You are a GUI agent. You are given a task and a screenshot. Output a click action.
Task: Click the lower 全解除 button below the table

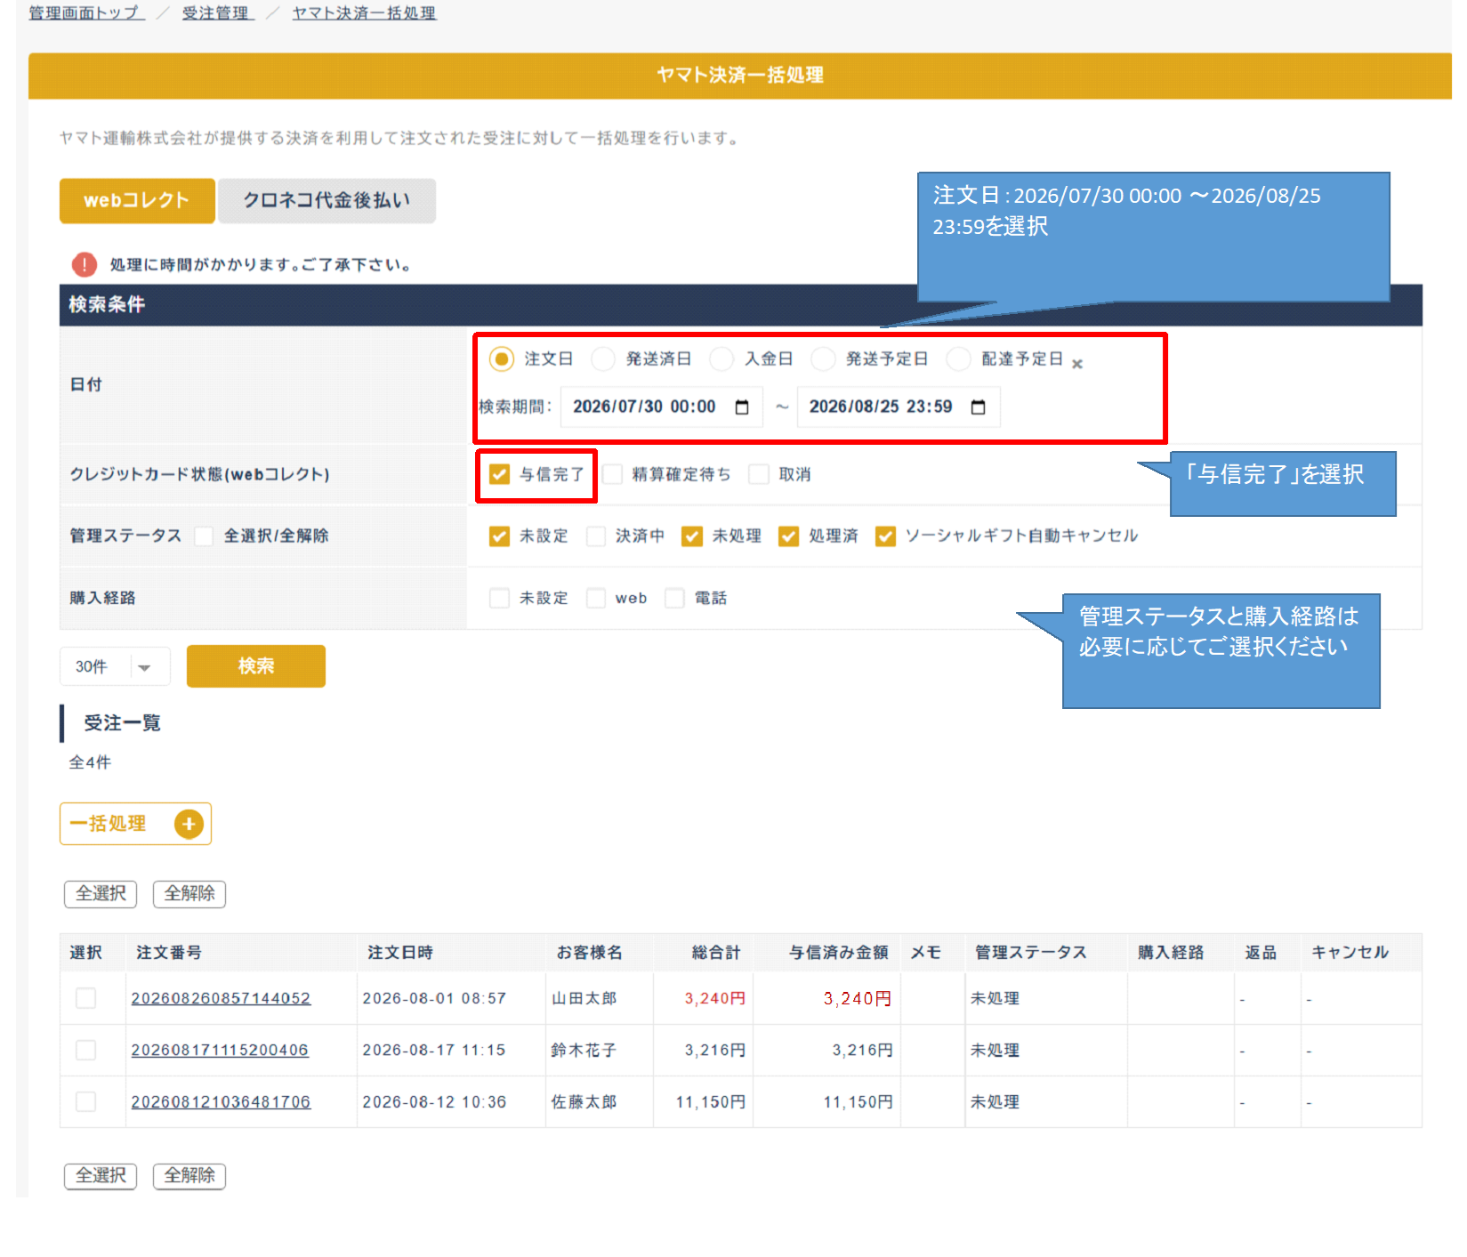(x=189, y=1176)
